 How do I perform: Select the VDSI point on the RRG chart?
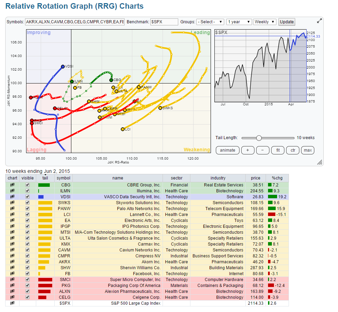[x=63, y=66]
